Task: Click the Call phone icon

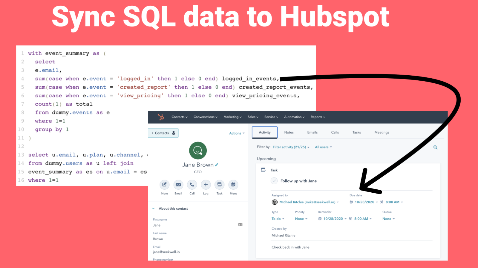Action: 192,185
